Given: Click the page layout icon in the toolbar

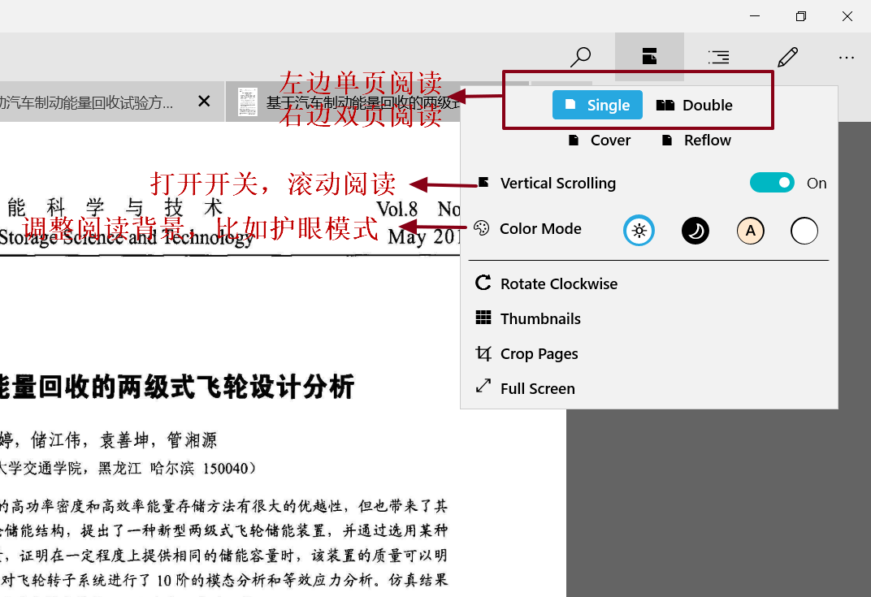Looking at the screenshot, I should [649, 56].
